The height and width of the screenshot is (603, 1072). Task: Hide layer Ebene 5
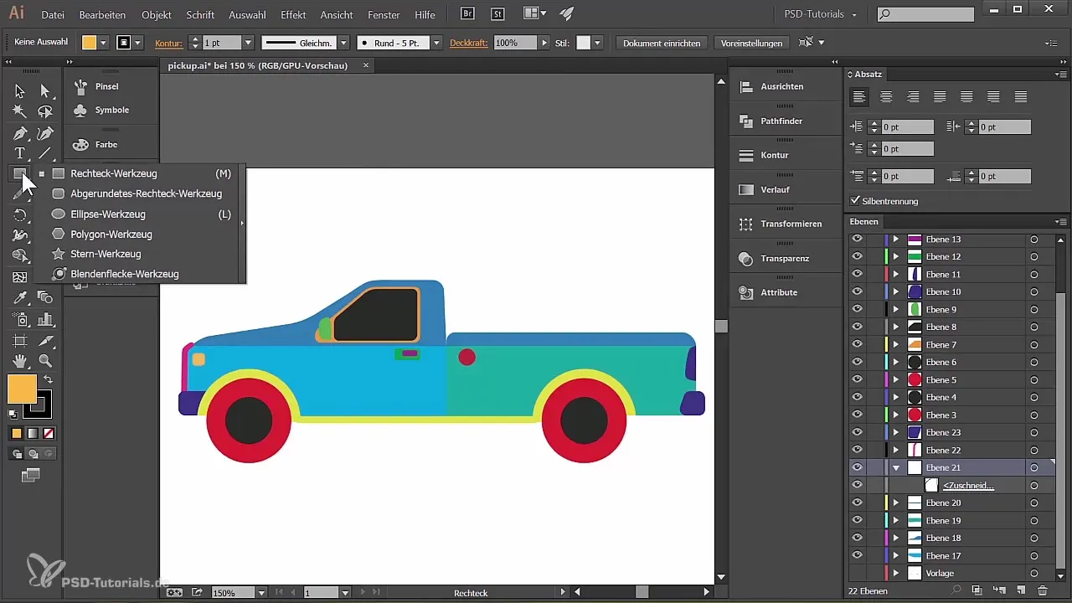[x=857, y=379]
